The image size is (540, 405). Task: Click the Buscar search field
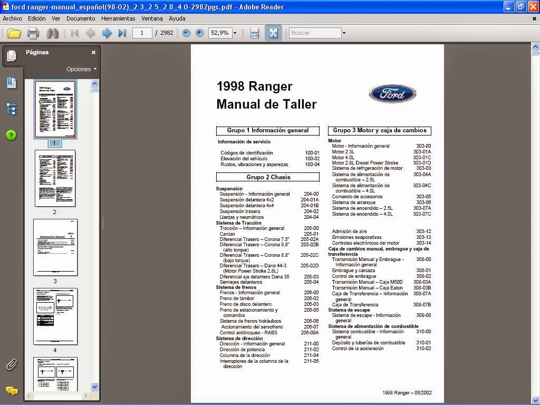[315, 33]
